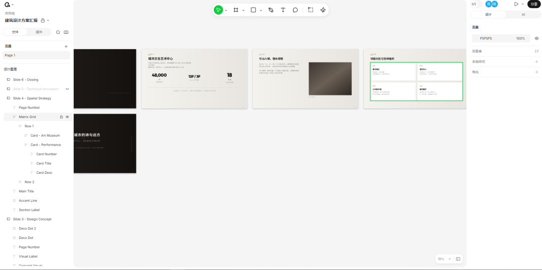Hide the Matrix Grid layer
542x270 pixels.
point(67,117)
